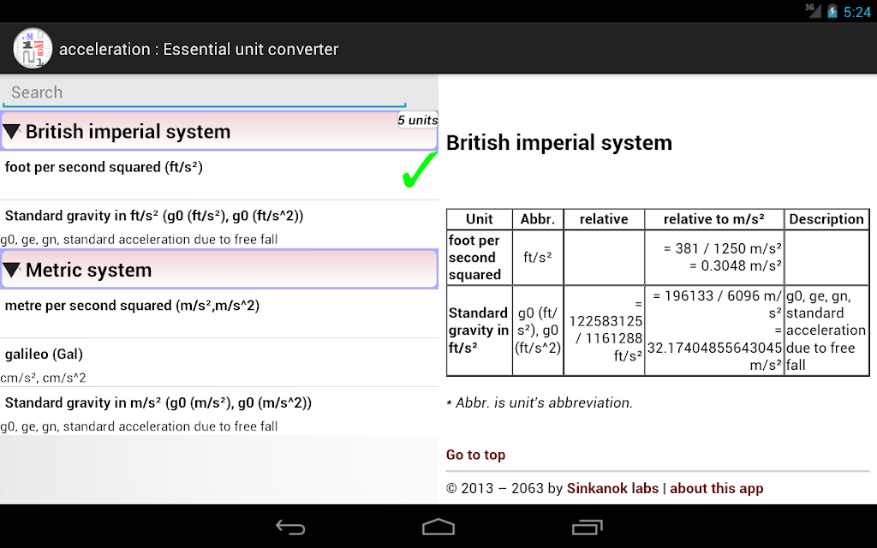The height and width of the screenshot is (548, 877).
Task: Tap the 5 units badge
Action: (417, 120)
